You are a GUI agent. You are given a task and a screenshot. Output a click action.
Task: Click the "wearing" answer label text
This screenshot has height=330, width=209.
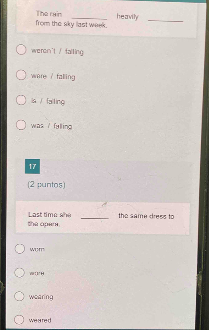pyautogui.click(x=41, y=297)
